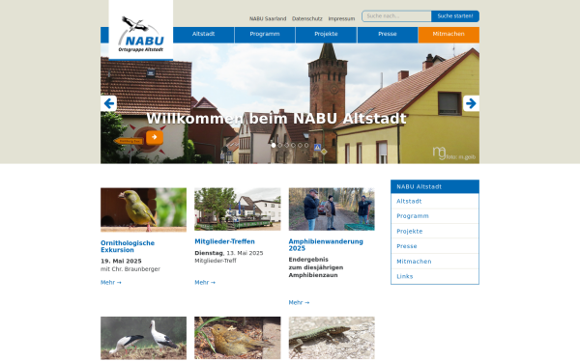
Task: Follow the NABU Saarland link
Action: (x=268, y=18)
